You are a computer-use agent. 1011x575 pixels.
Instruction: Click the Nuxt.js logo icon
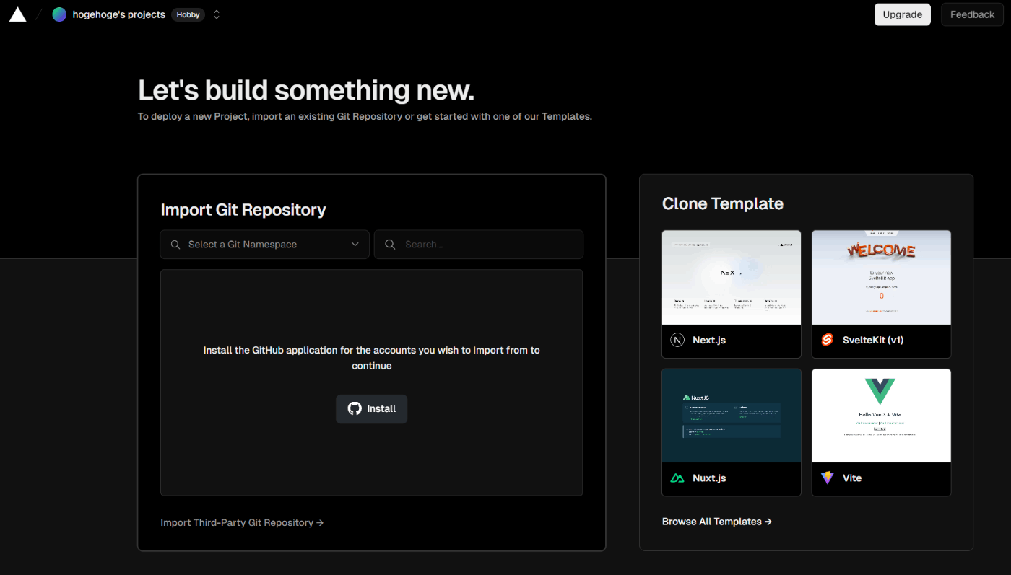(x=677, y=478)
